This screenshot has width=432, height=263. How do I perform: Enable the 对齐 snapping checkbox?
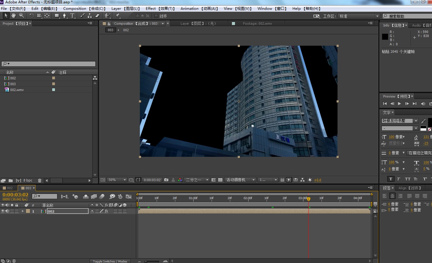(156, 16)
